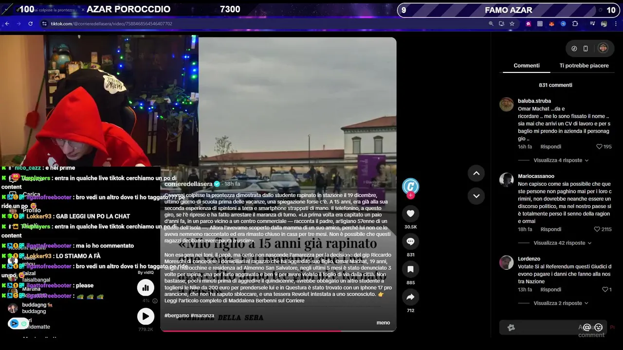The image size is (623, 350).
Task: Open the video comment bubble icon (831)
Action: 410,241
